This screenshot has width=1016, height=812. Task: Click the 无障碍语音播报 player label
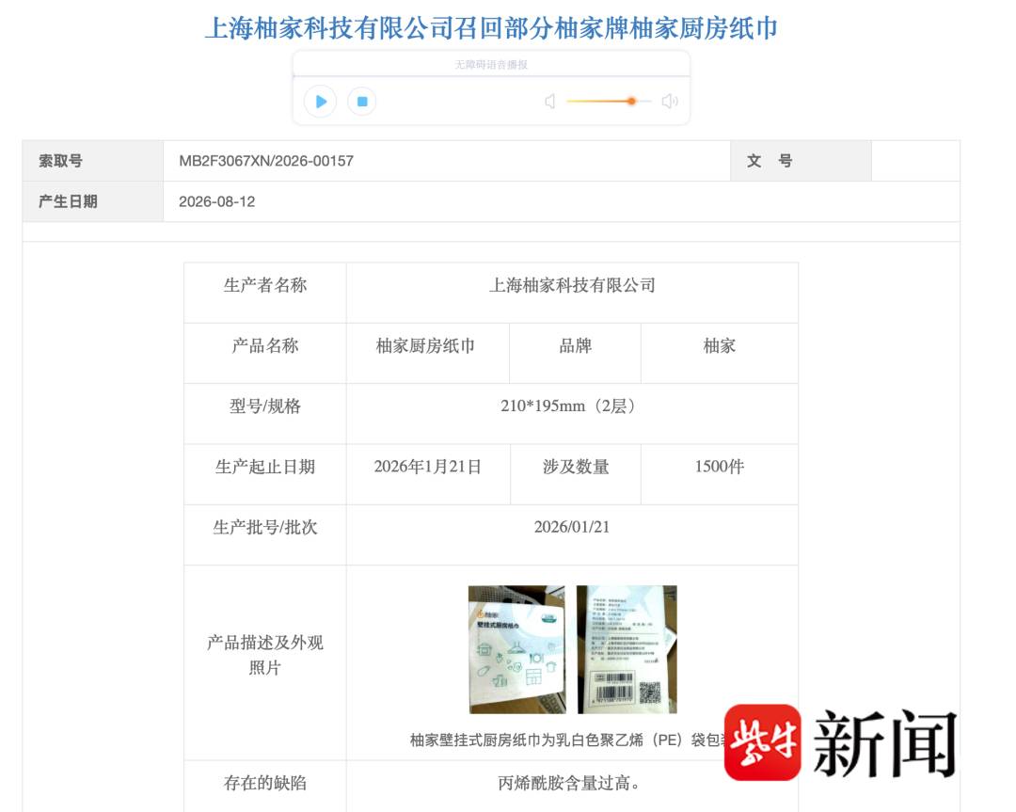click(491, 65)
